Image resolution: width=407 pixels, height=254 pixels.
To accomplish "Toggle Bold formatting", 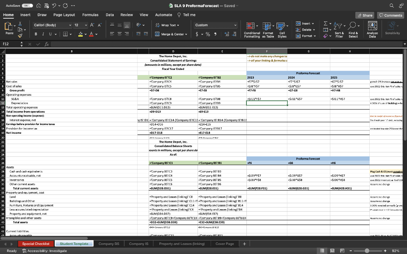I will point(36,34).
